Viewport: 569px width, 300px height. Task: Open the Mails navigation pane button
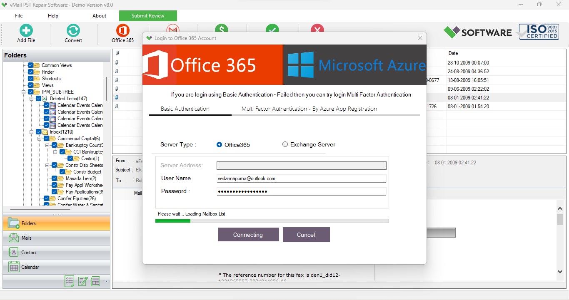(57, 238)
